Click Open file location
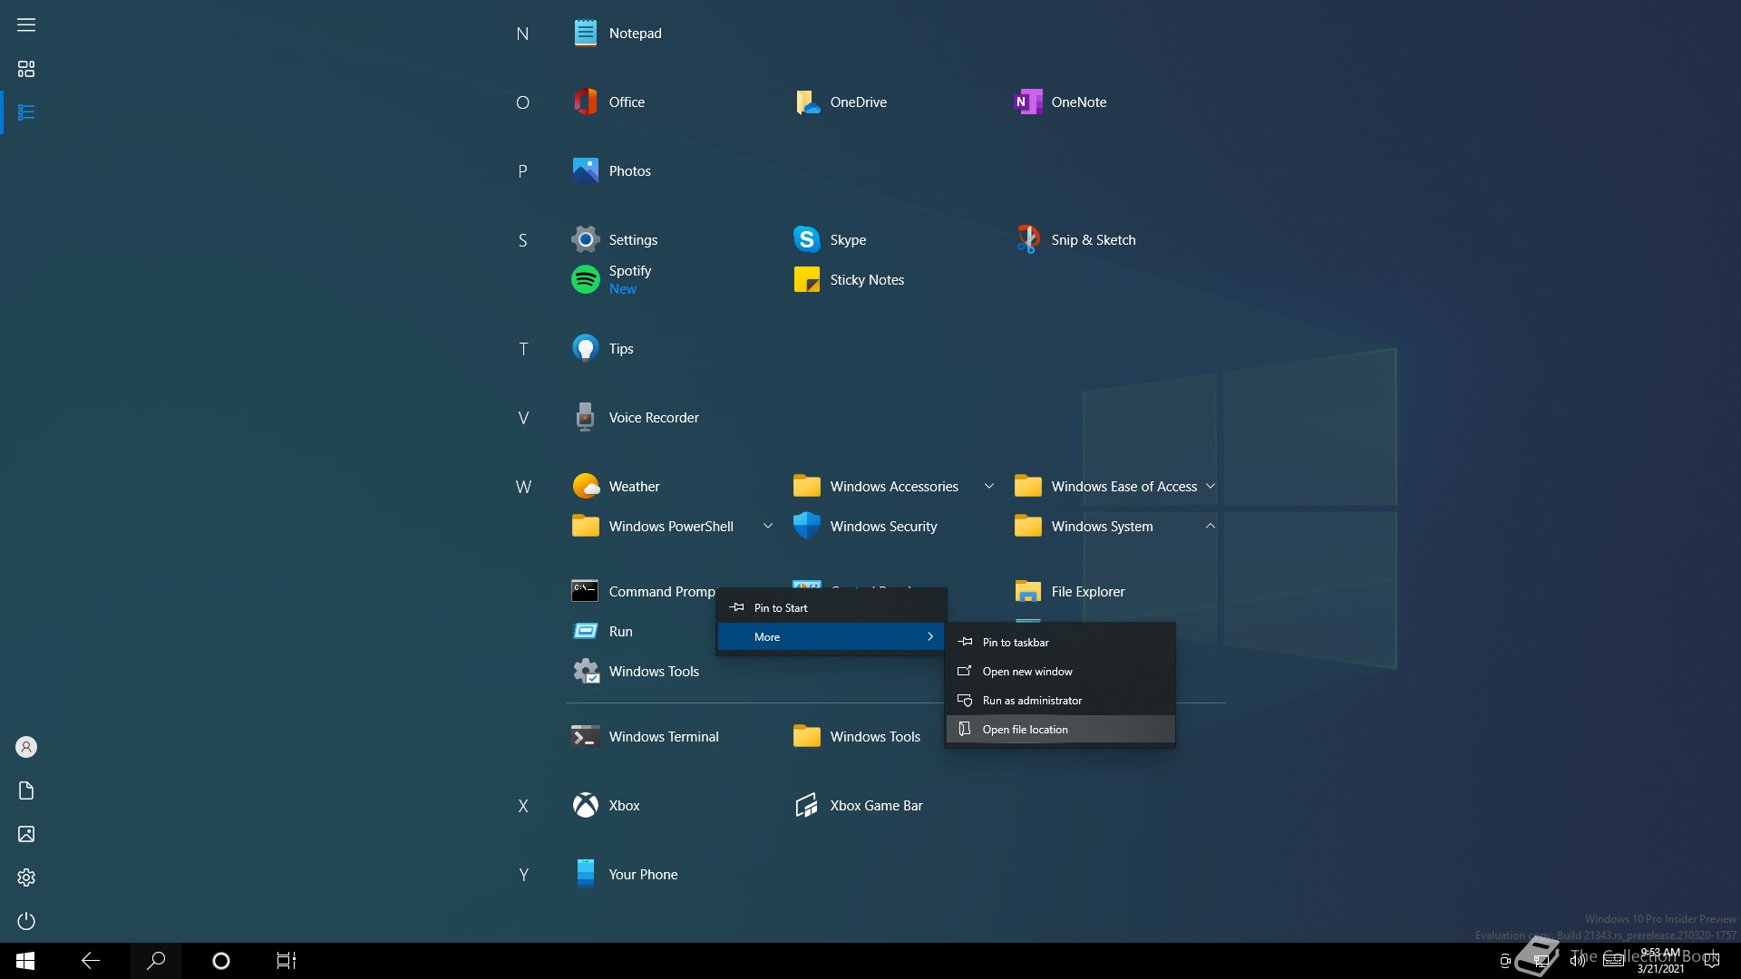1741x979 pixels. pyautogui.click(x=1060, y=730)
